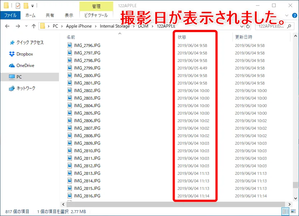Select PC in navigation pane
The height and width of the screenshot is (216, 299).
[29, 77]
